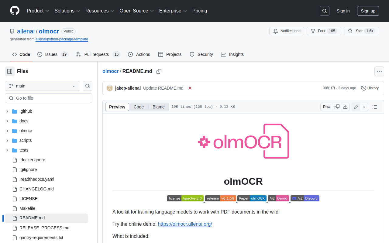Screen dimensions: 389x243
Task: Go to the Pricing page
Action: 200,11
